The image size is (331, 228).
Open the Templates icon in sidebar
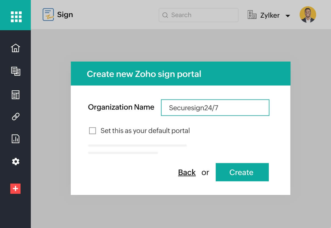point(15,94)
